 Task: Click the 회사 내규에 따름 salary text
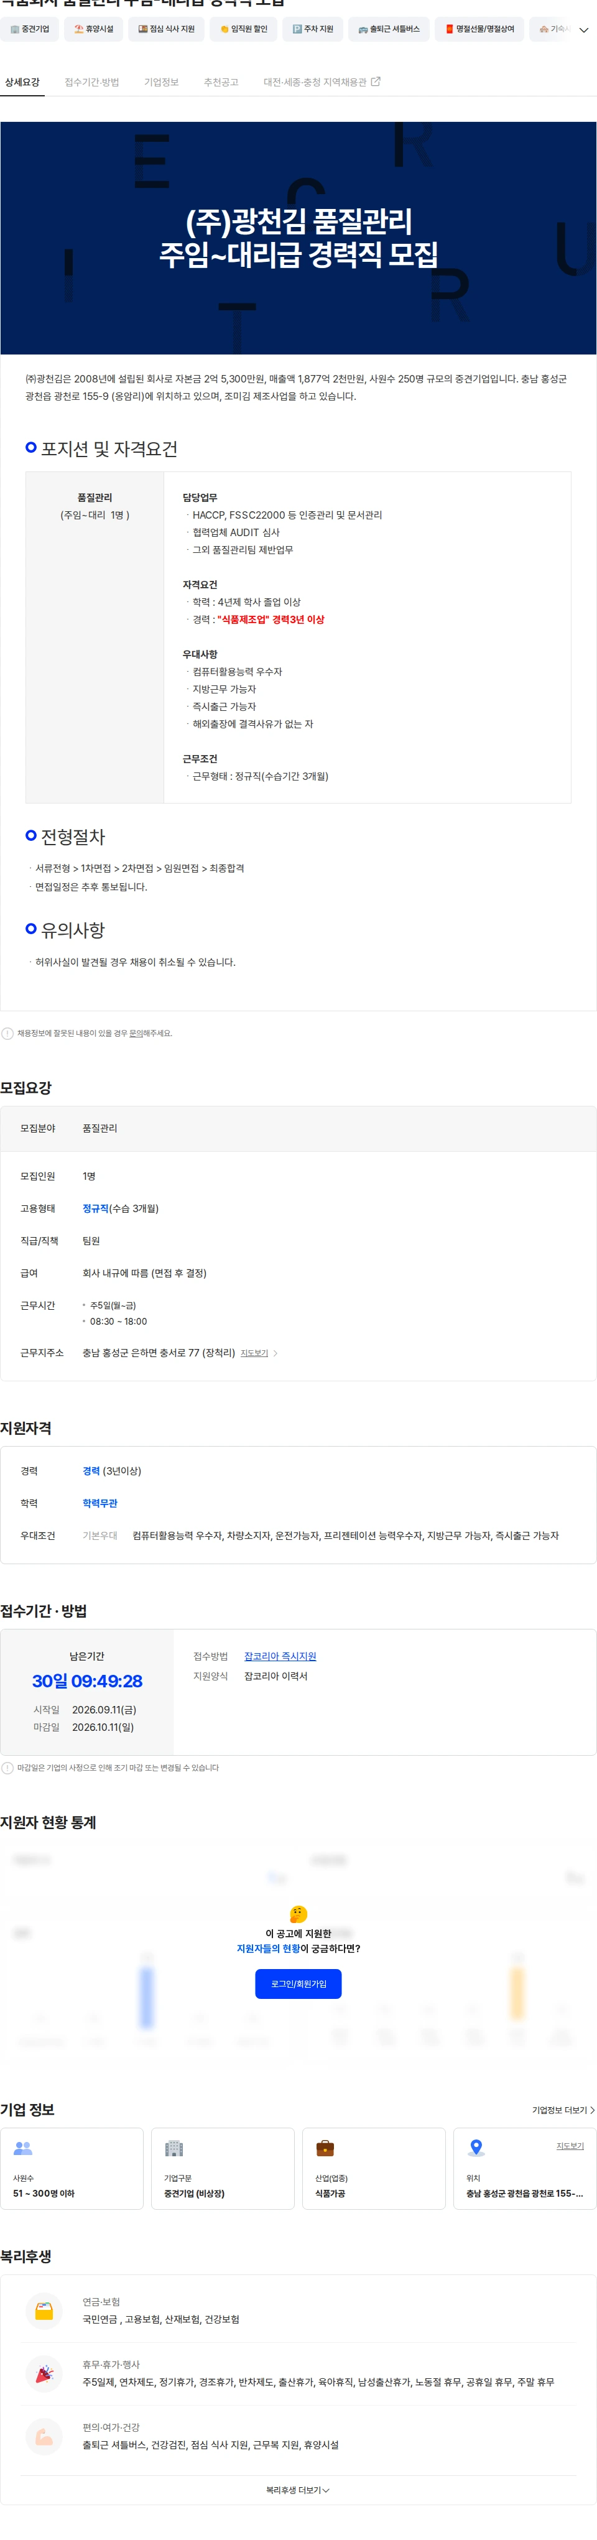pos(144,1273)
